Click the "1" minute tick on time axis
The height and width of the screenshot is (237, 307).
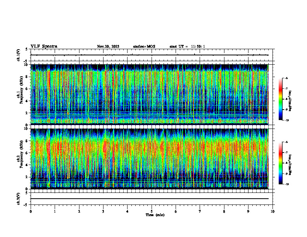[55, 211]
